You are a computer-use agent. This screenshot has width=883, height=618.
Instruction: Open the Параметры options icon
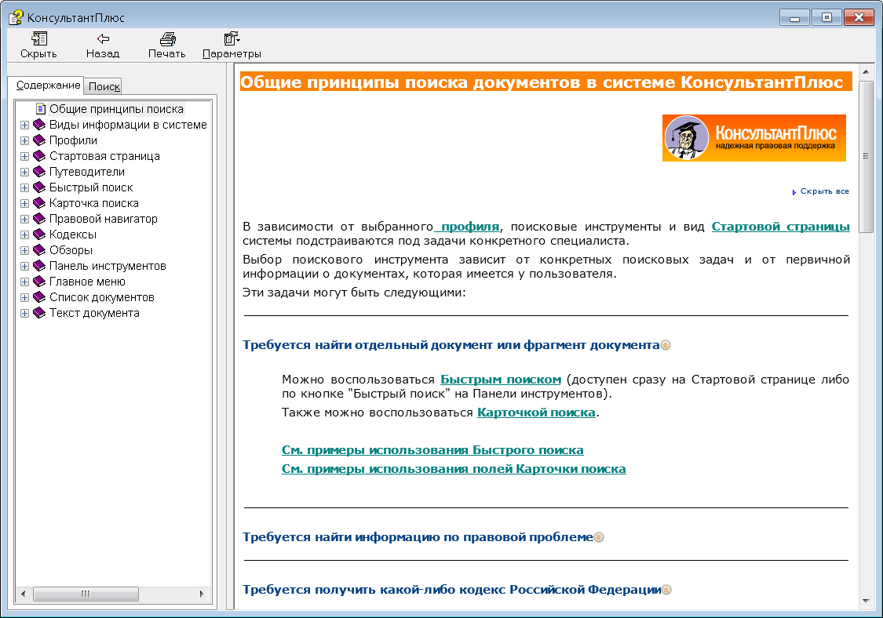coord(232,38)
